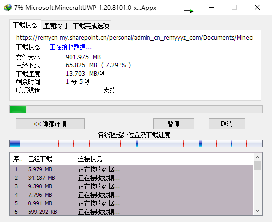Select connection row 2 with 34.187 MB

tap(132, 178)
